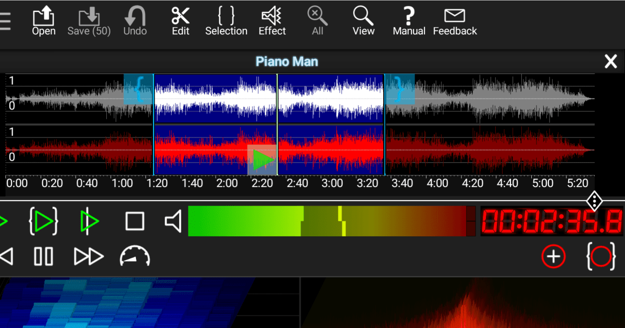Click the green level meter bar
The image size is (625, 328).
245,221
